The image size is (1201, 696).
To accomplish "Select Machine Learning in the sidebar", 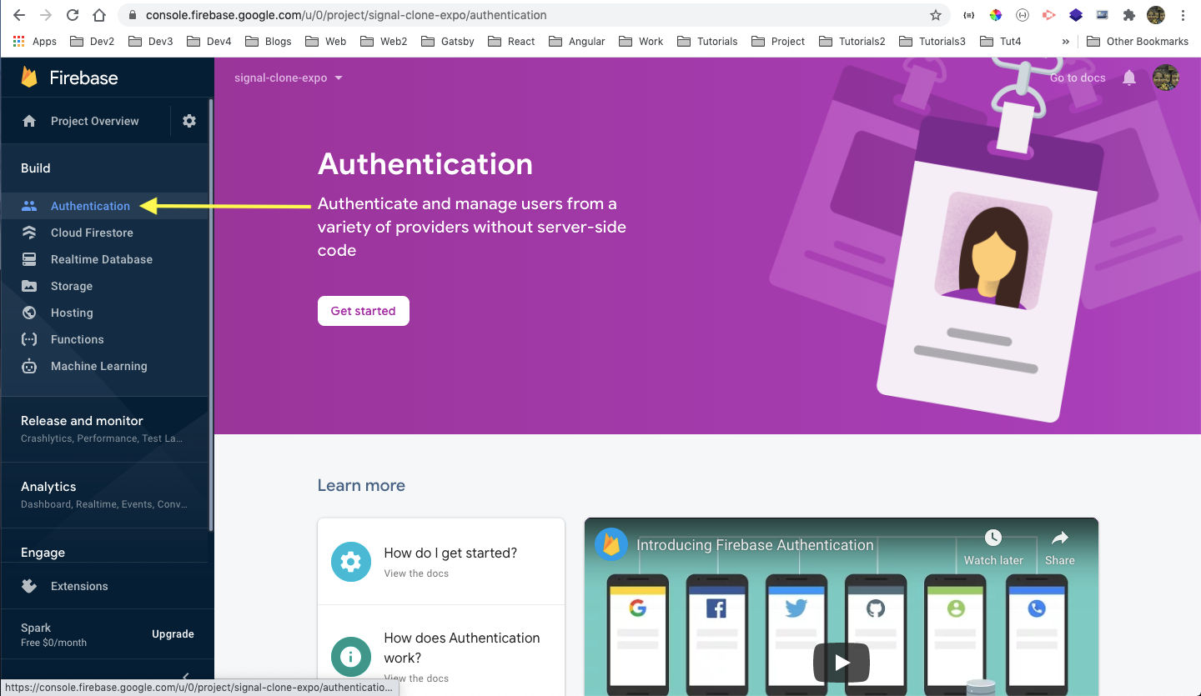I will click(x=104, y=366).
